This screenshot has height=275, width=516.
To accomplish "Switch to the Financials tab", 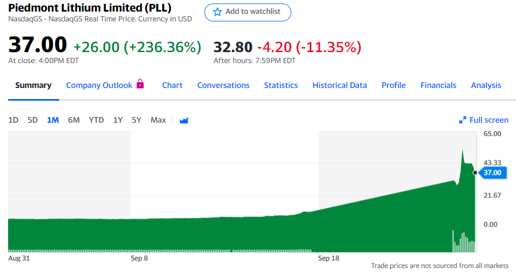I will coord(438,85).
